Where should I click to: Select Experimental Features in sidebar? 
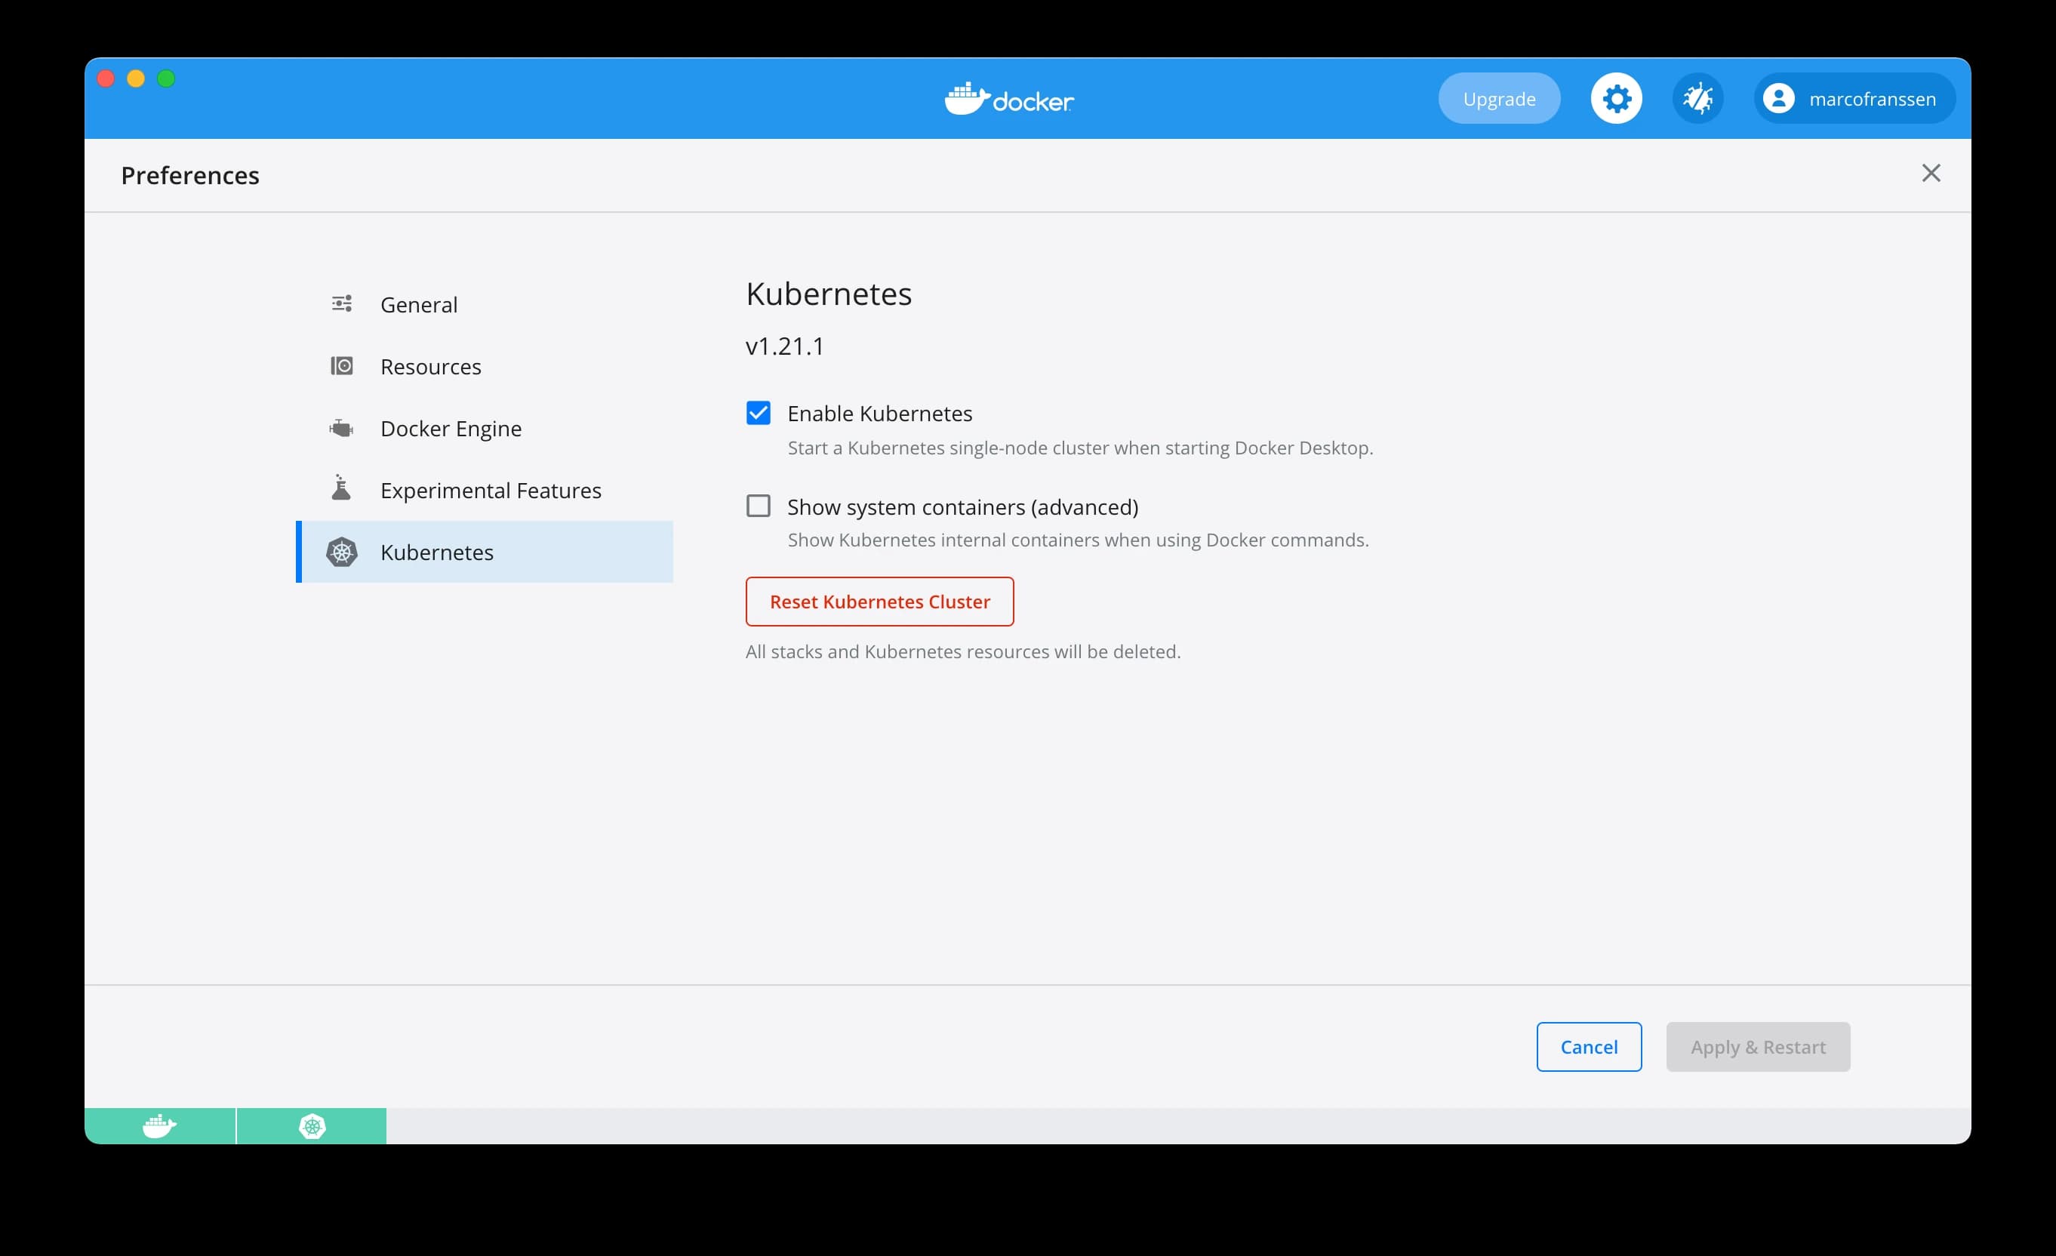[x=484, y=490]
